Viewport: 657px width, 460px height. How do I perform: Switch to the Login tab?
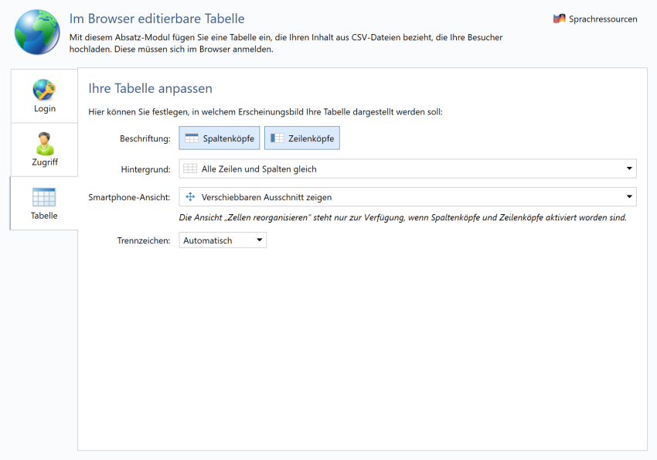44,96
